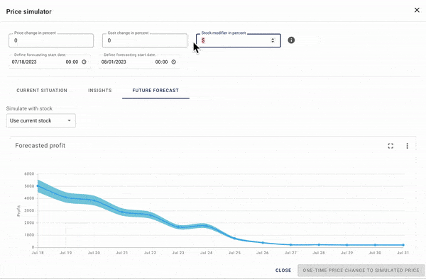Click the Profit axis title
Image resolution: width=426 pixels, height=279 pixels.
[x=18, y=211]
